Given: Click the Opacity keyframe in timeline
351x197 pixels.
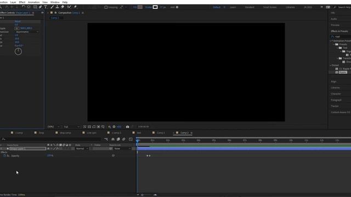Looking at the screenshot, I should (x=148, y=155).
